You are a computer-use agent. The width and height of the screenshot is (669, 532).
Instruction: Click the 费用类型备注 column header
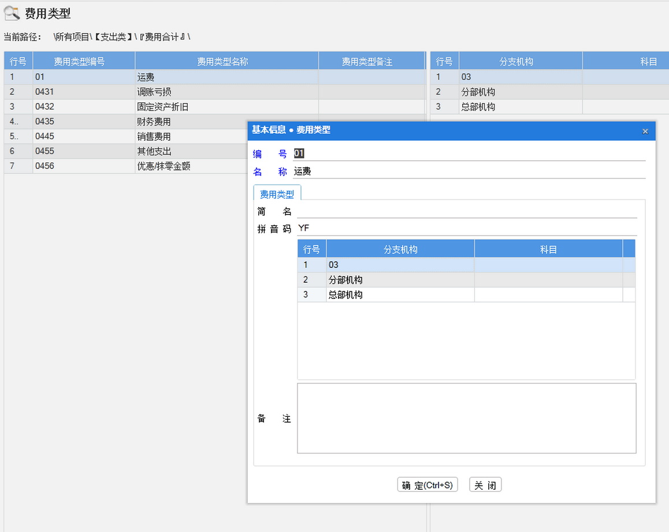[x=367, y=61]
